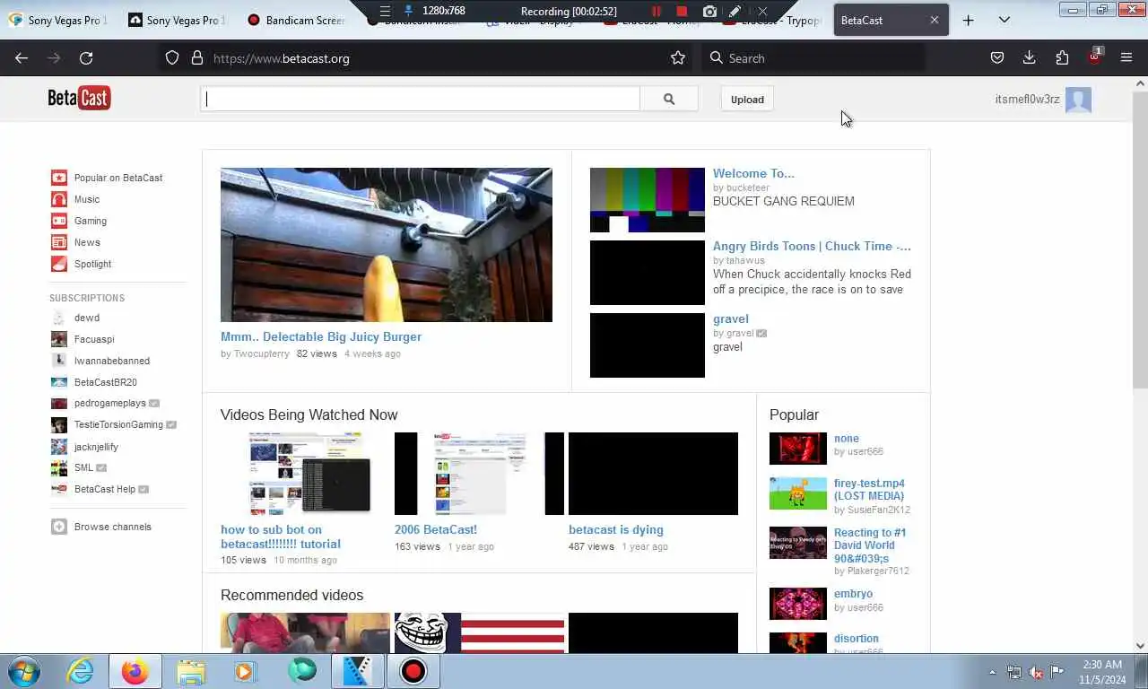This screenshot has width=1148, height=689.
Task: Open the pedrogameplays subscription
Action: 109,403
